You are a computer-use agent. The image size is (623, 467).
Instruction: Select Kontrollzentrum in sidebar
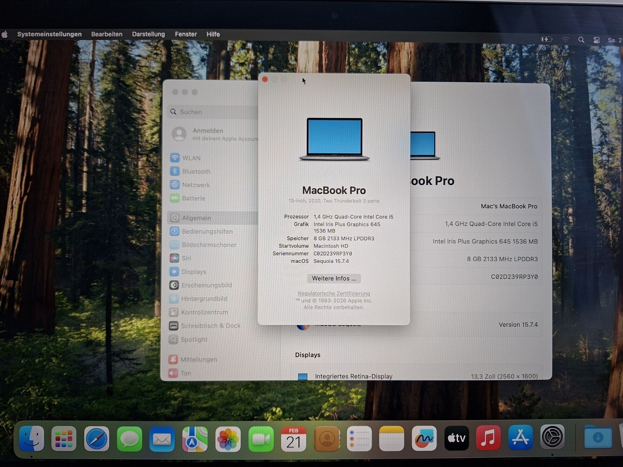tap(204, 312)
